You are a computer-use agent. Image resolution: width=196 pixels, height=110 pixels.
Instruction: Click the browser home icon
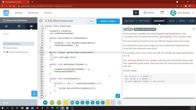[x=14, y=6]
